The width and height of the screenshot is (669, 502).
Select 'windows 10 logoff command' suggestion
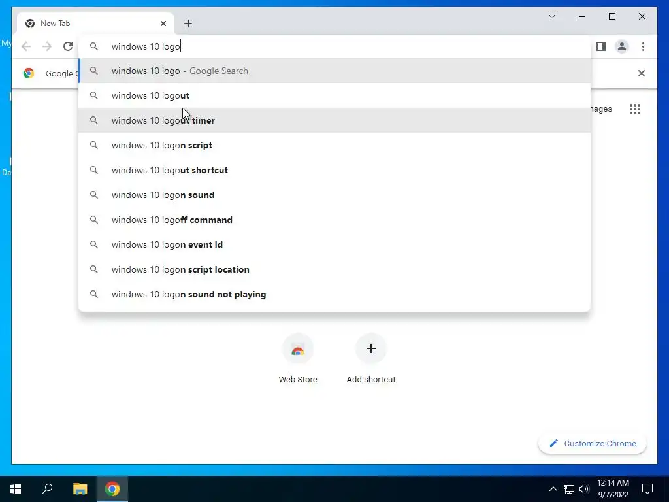click(334, 220)
